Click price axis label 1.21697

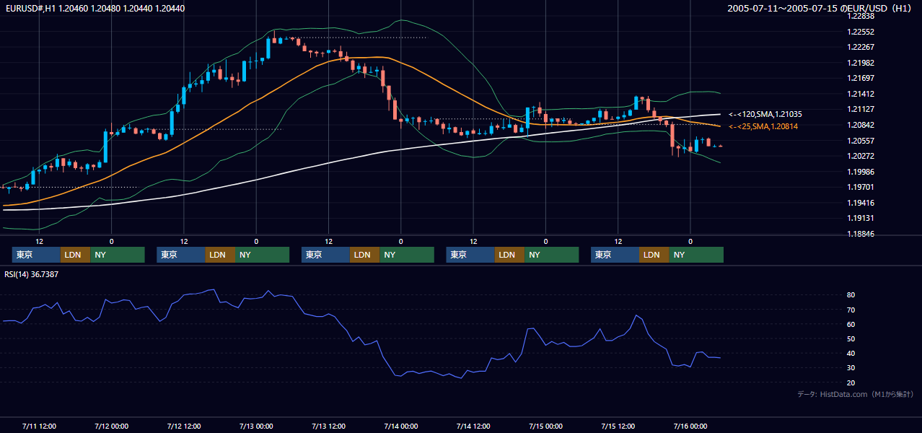861,78
